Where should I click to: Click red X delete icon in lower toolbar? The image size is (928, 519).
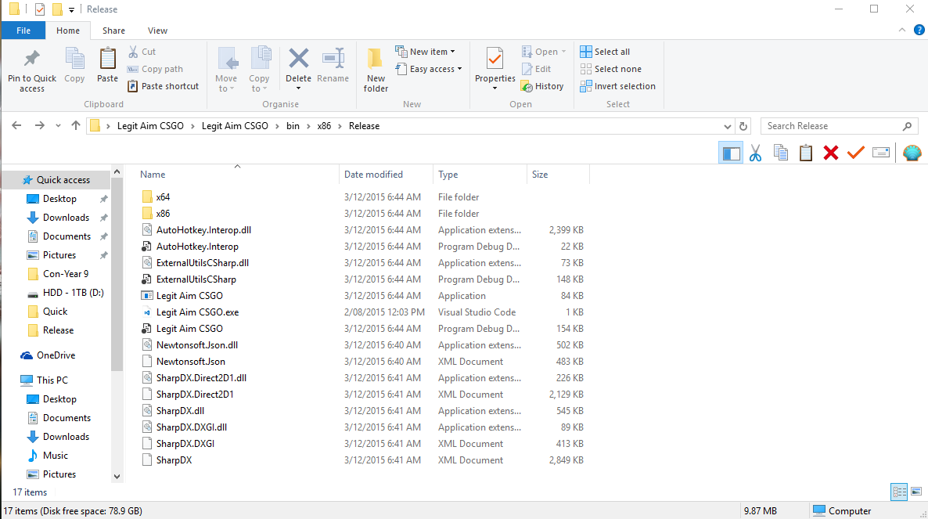click(x=831, y=153)
